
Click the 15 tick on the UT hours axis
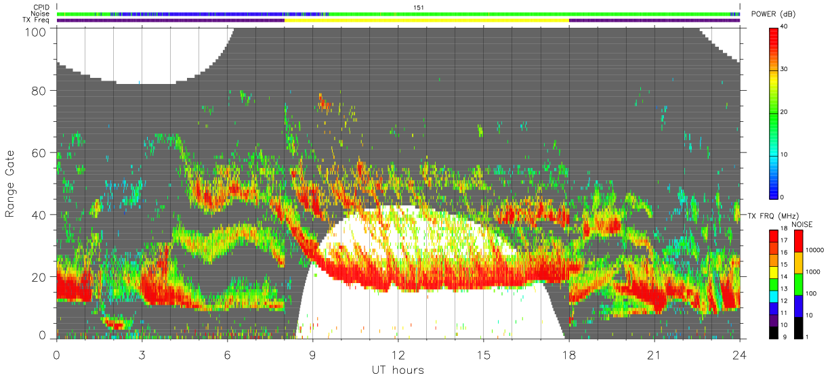tap(484, 355)
